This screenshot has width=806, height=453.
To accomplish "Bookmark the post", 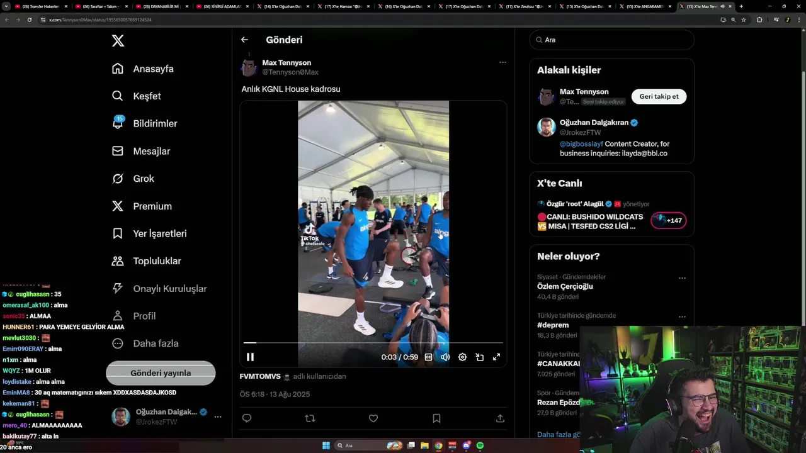I will coord(436,418).
